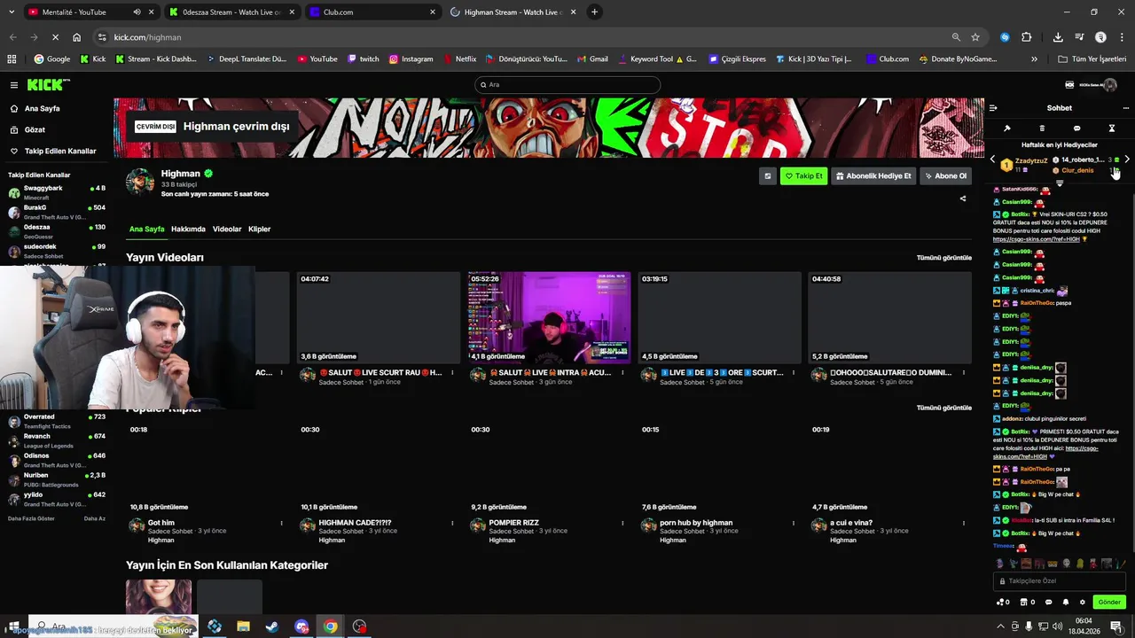1135x638 pixels.
Task: Open Steam from the Windows taskbar
Action: tap(272, 626)
